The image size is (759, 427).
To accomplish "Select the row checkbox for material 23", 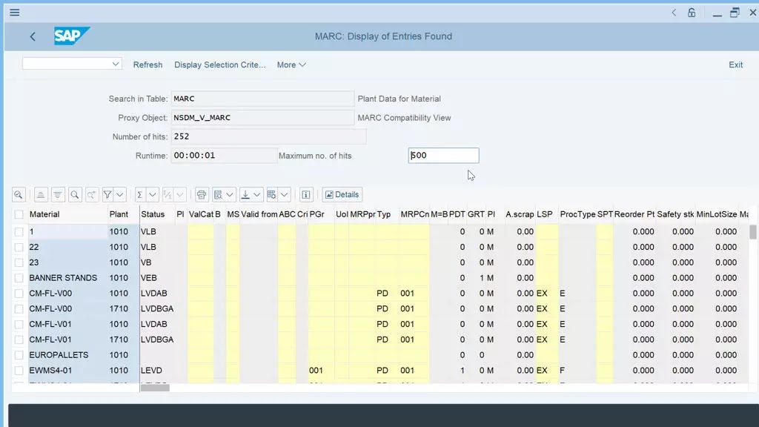I will pyautogui.click(x=19, y=262).
